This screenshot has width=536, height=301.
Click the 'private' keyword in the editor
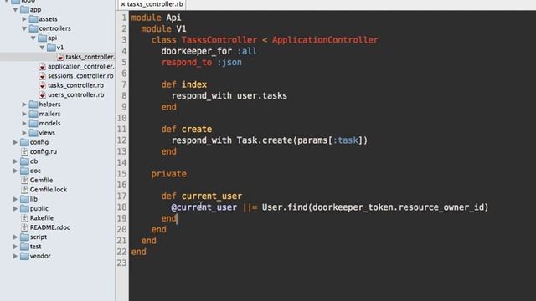(169, 174)
